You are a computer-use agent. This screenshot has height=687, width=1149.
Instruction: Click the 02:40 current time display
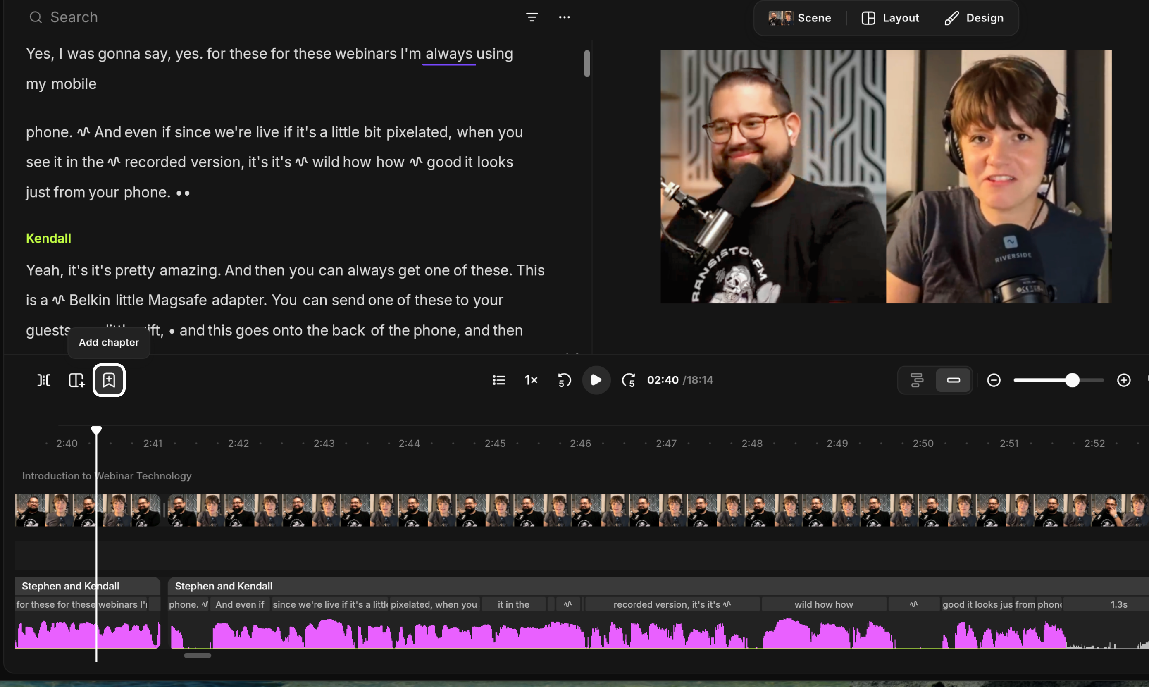point(662,380)
